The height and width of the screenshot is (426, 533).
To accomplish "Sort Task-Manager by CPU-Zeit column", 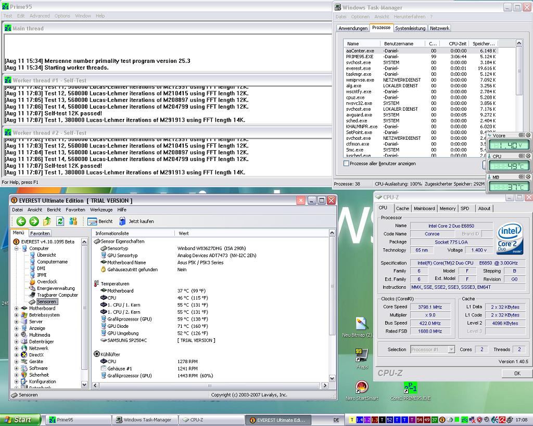I will 453,44.
